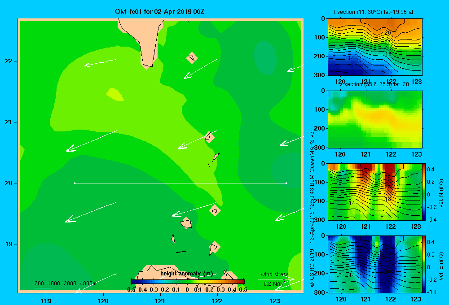The width and height of the screenshot is (449, 305).
Task: Click contour label 26 in temperature section
Action: coord(388,33)
